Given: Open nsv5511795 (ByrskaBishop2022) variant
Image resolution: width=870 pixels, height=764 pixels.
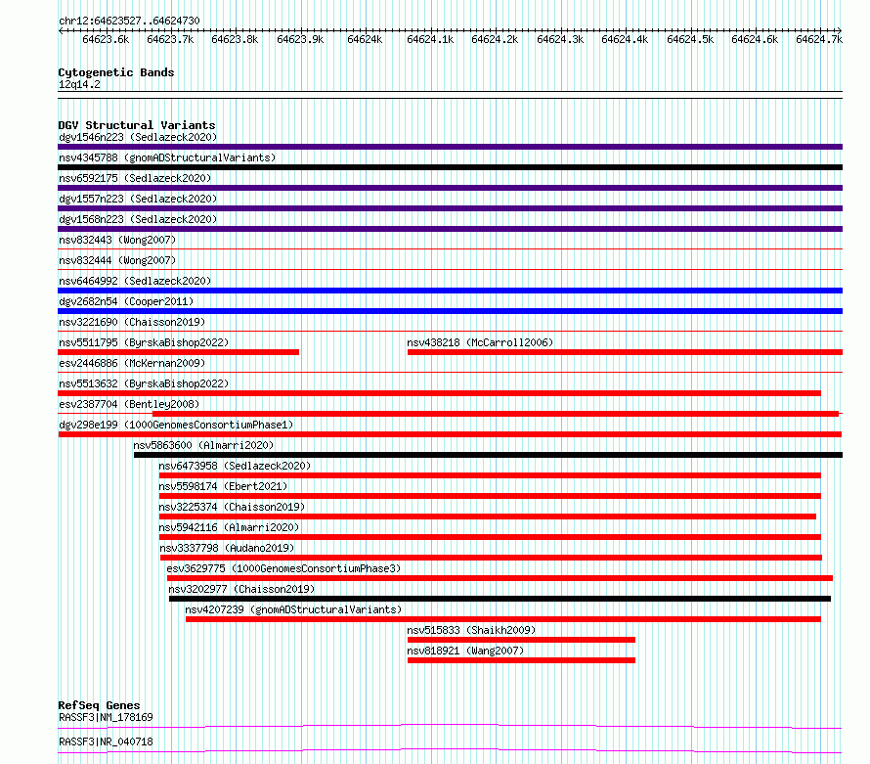Looking at the screenshot, I should pyautogui.click(x=144, y=342).
